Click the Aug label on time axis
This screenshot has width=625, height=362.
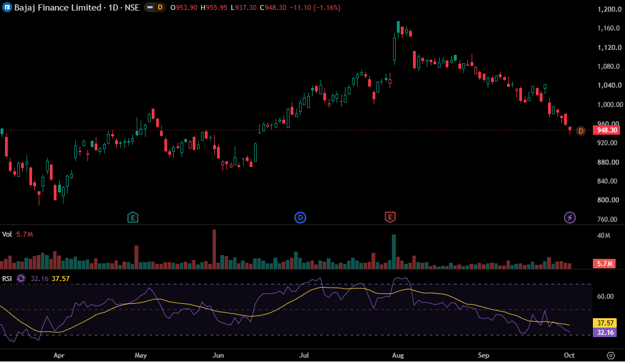pyautogui.click(x=398, y=355)
